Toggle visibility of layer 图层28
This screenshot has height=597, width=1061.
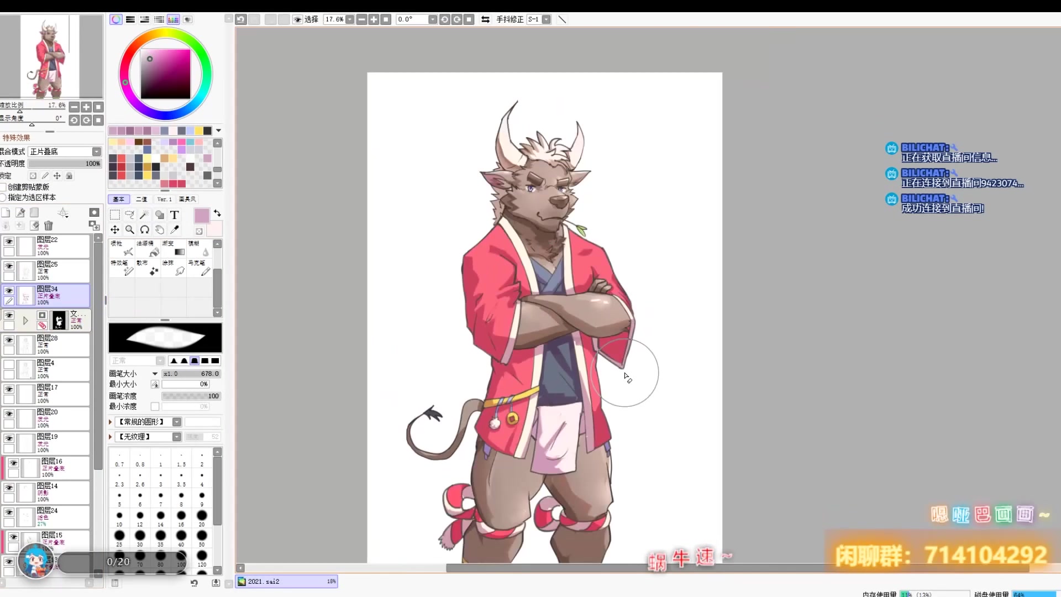9,340
